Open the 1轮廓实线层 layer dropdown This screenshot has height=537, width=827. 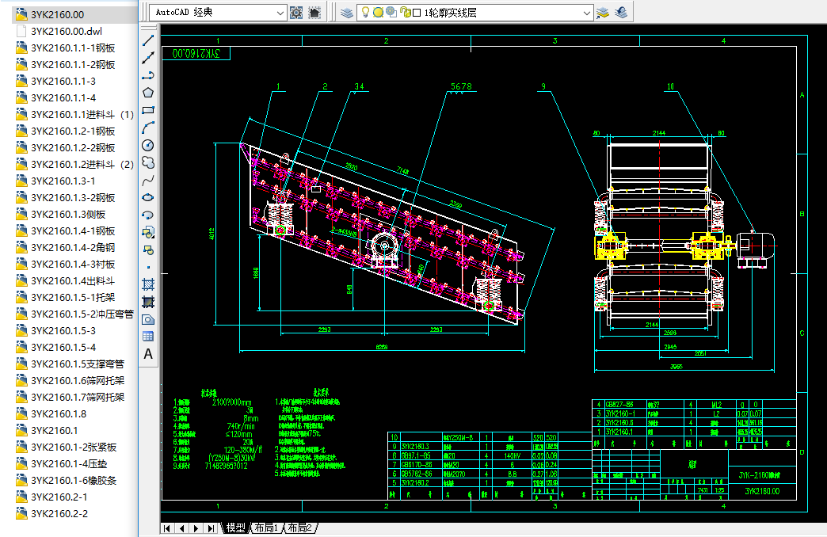[x=587, y=13]
